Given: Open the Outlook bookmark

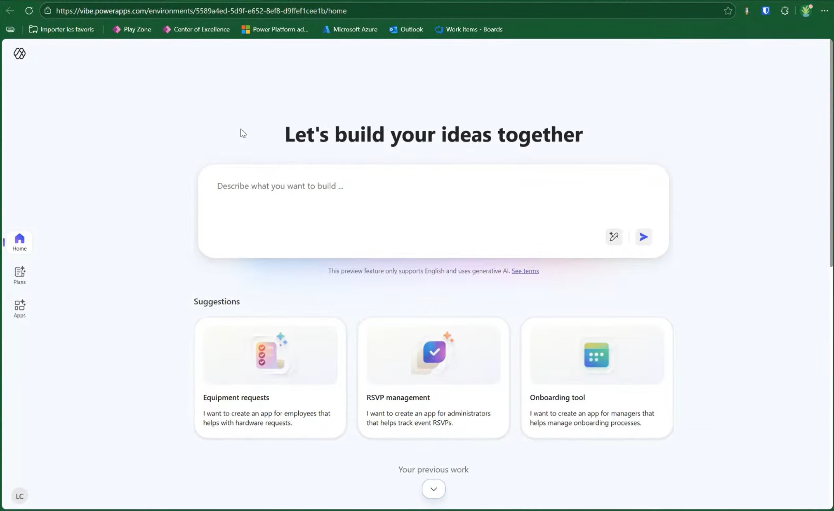Looking at the screenshot, I should [406, 29].
